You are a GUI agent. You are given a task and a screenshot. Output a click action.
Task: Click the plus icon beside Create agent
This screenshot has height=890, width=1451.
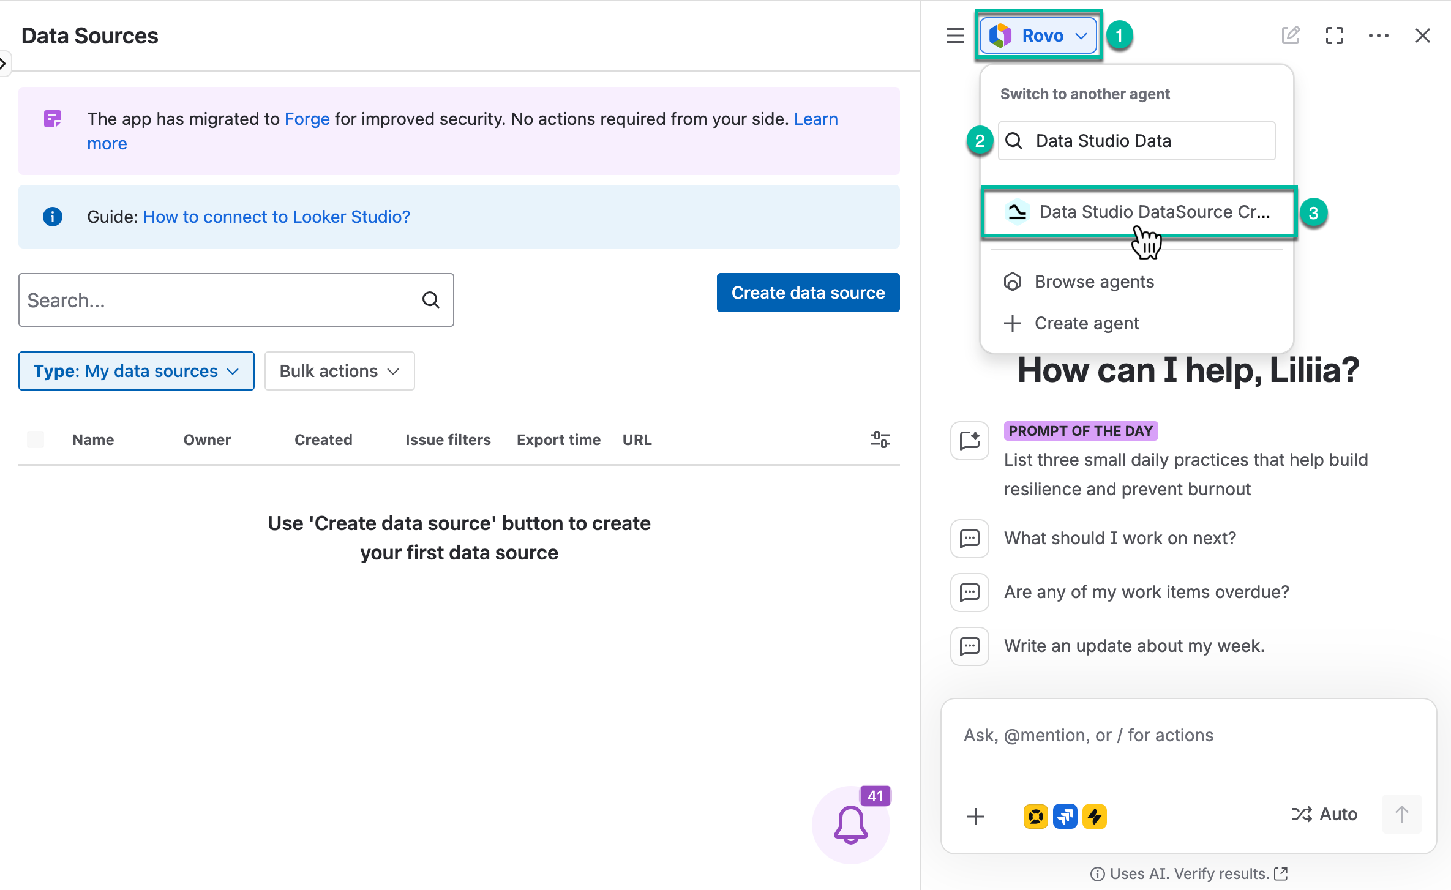tap(1013, 323)
